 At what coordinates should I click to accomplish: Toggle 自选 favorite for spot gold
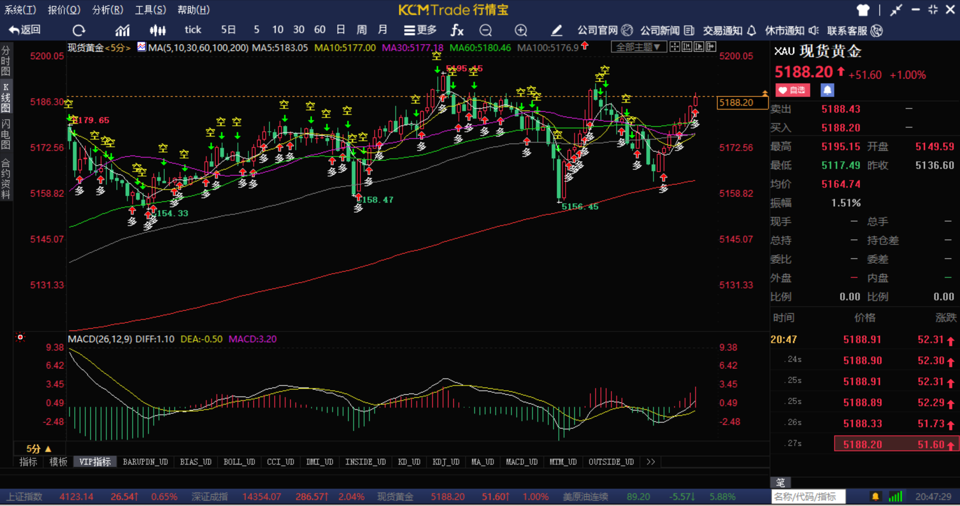[x=793, y=90]
